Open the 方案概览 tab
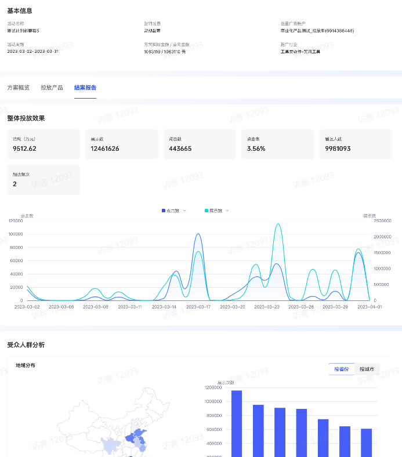The image size is (402, 457). pos(19,88)
